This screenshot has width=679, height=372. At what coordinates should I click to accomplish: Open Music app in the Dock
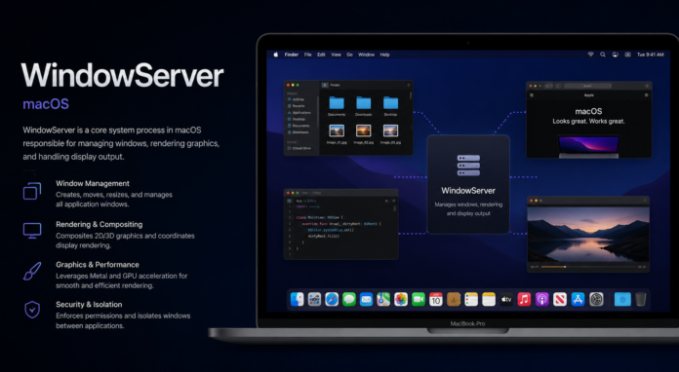tap(524, 299)
